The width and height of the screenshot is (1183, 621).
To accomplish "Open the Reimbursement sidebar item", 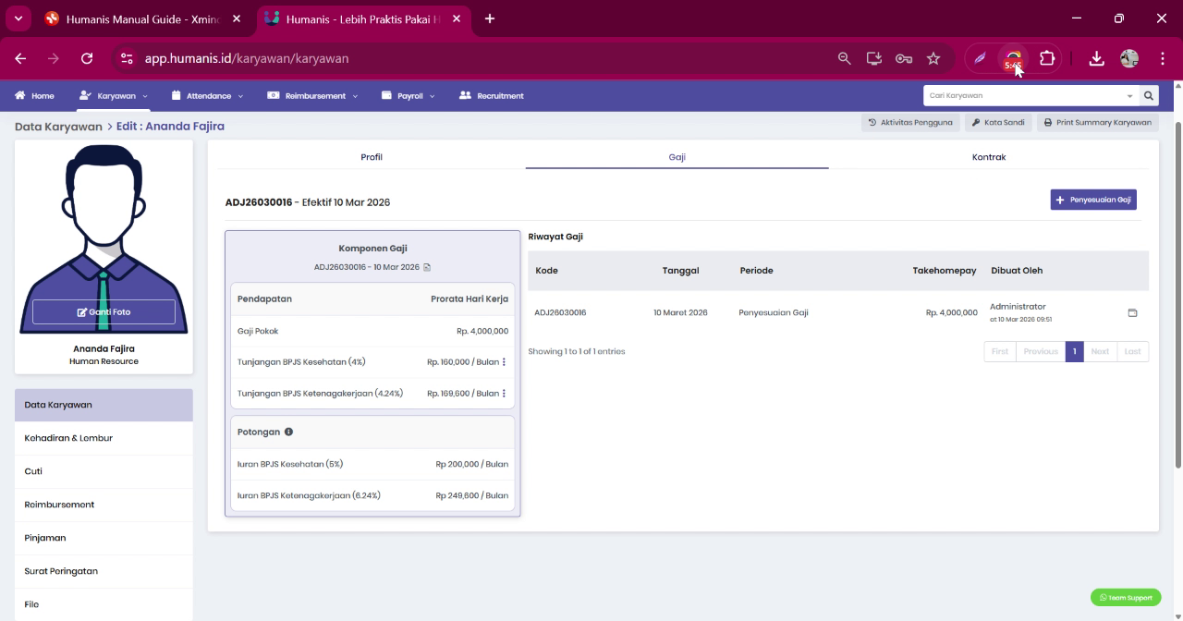I will point(104,505).
